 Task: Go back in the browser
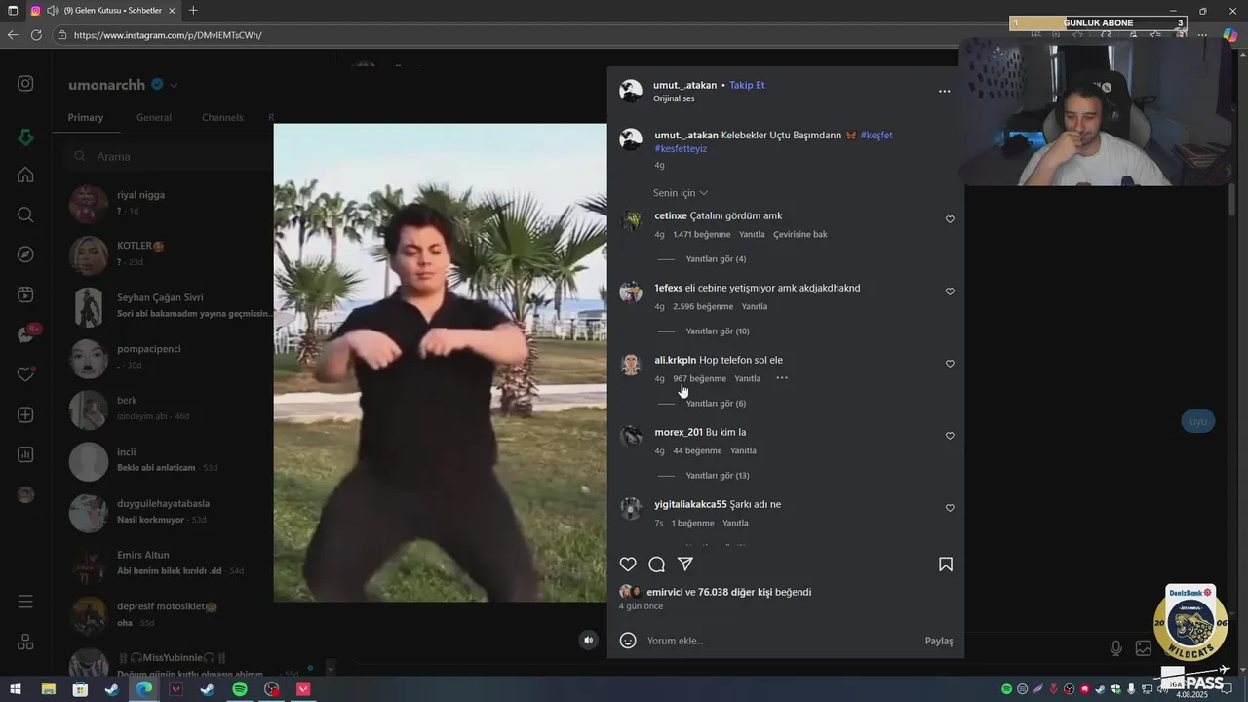click(x=13, y=35)
